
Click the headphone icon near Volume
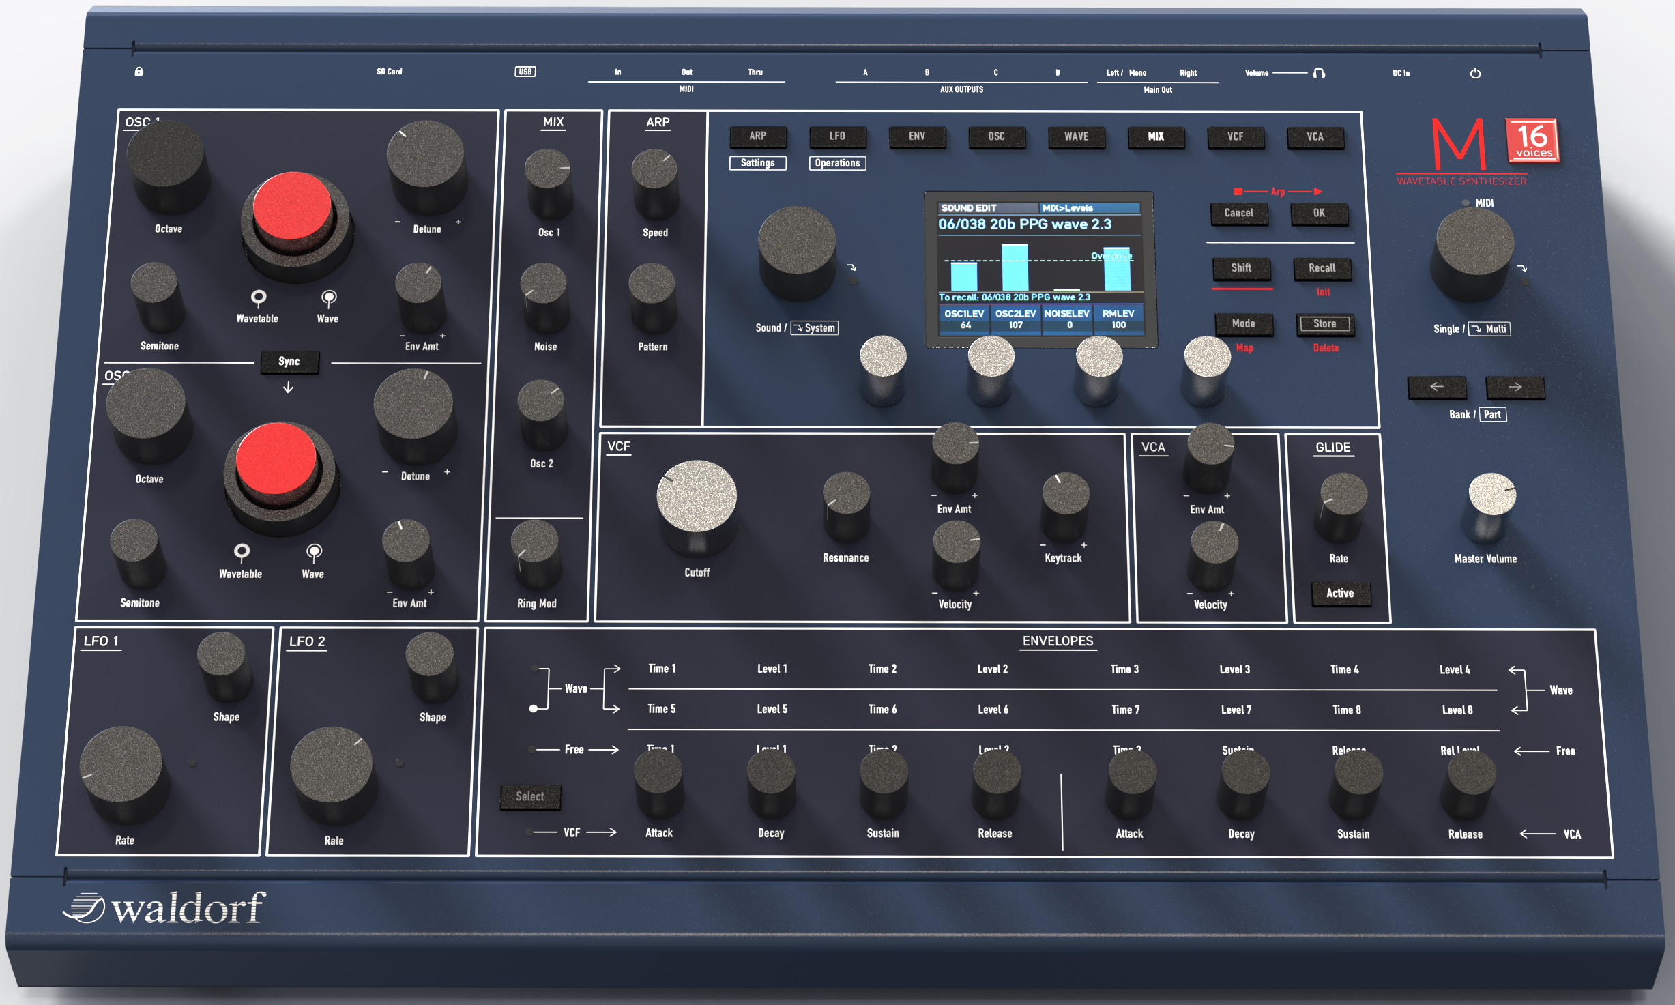1318,73
